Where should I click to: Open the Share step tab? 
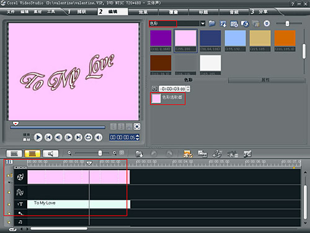[260, 12]
